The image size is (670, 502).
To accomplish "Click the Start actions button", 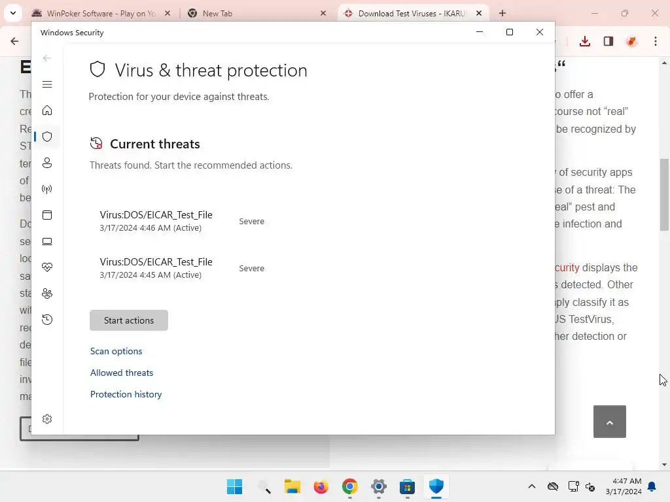I will tap(129, 320).
